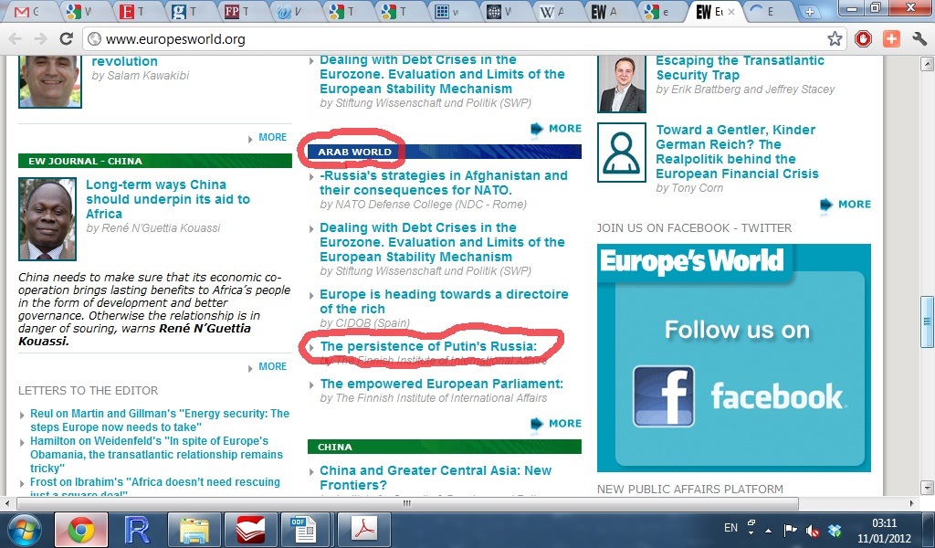Click the orange plus extension icon
The height and width of the screenshot is (548, 935).
coord(891,39)
